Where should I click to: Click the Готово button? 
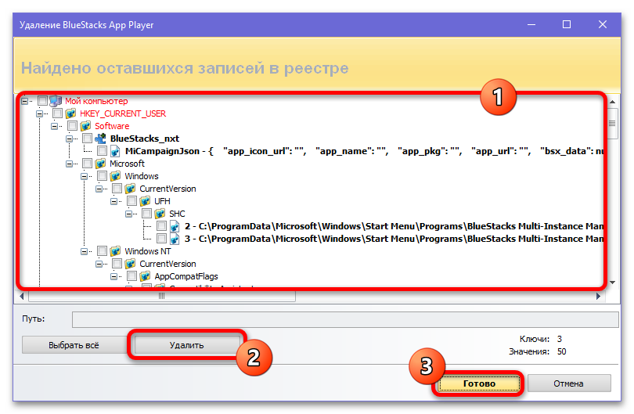479,383
